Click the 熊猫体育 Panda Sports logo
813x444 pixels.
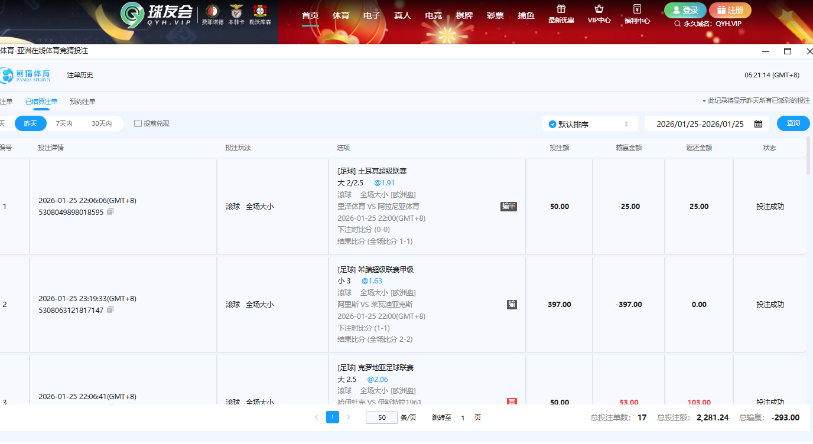tap(26, 75)
